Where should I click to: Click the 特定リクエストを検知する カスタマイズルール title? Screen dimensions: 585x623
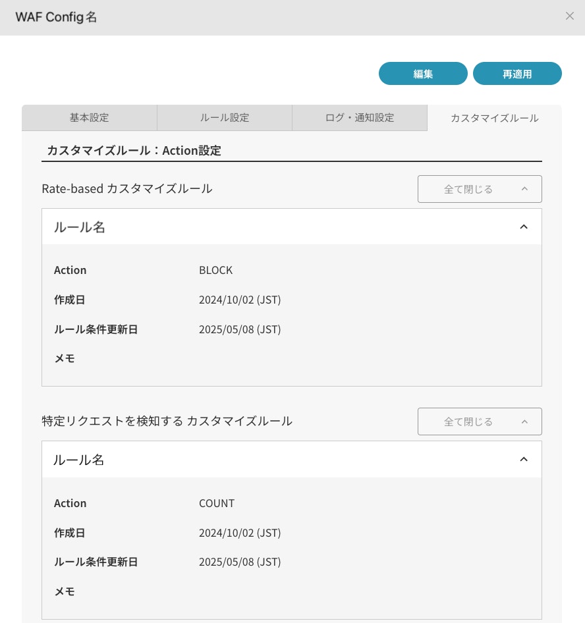(x=167, y=421)
